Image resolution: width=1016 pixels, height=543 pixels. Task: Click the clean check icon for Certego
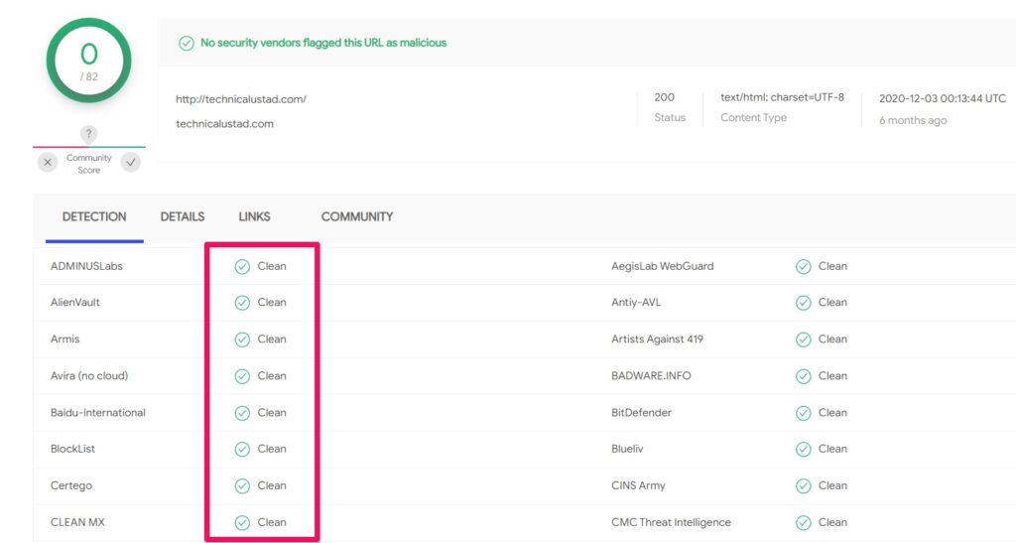242,486
